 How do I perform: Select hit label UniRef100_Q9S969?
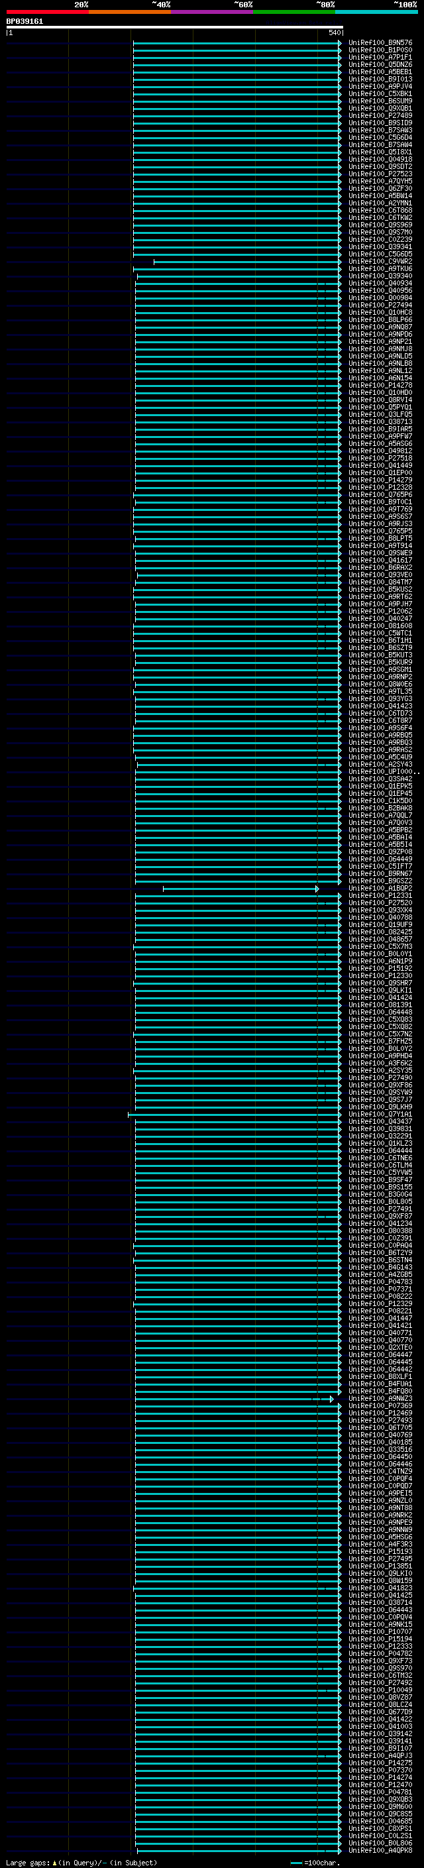tap(380, 225)
